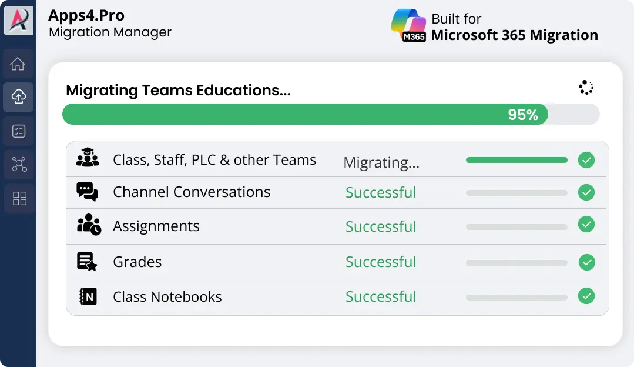The width and height of the screenshot is (634, 367).
Task: Click the Grades gray progress bar
Action: [516, 263]
